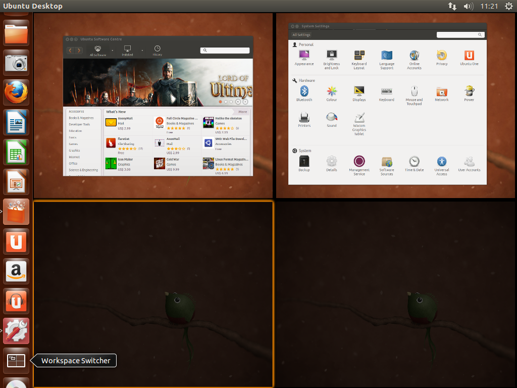Screen dimensions: 517x388
Task: Go forward in Software Centre
Action: coord(79,50)
